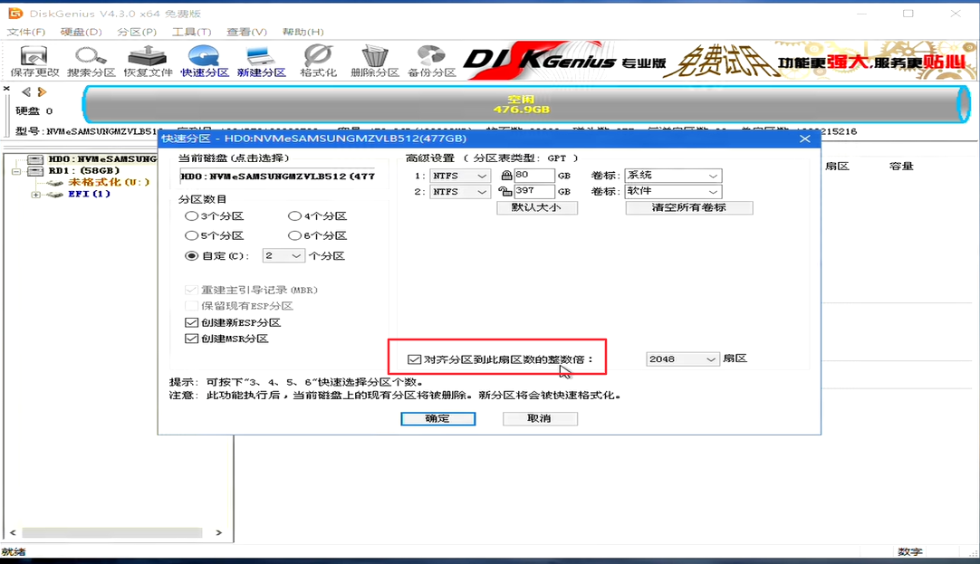980x564 pixels.
Task: Toggle Create MSR partition (创建MSR分区) checkbox
Action: click(191, 339)
